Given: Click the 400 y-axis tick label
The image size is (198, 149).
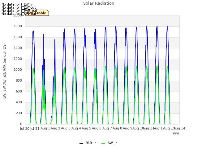Looking at the screenshot, I should pyautogui.click(x=19, y=102).
